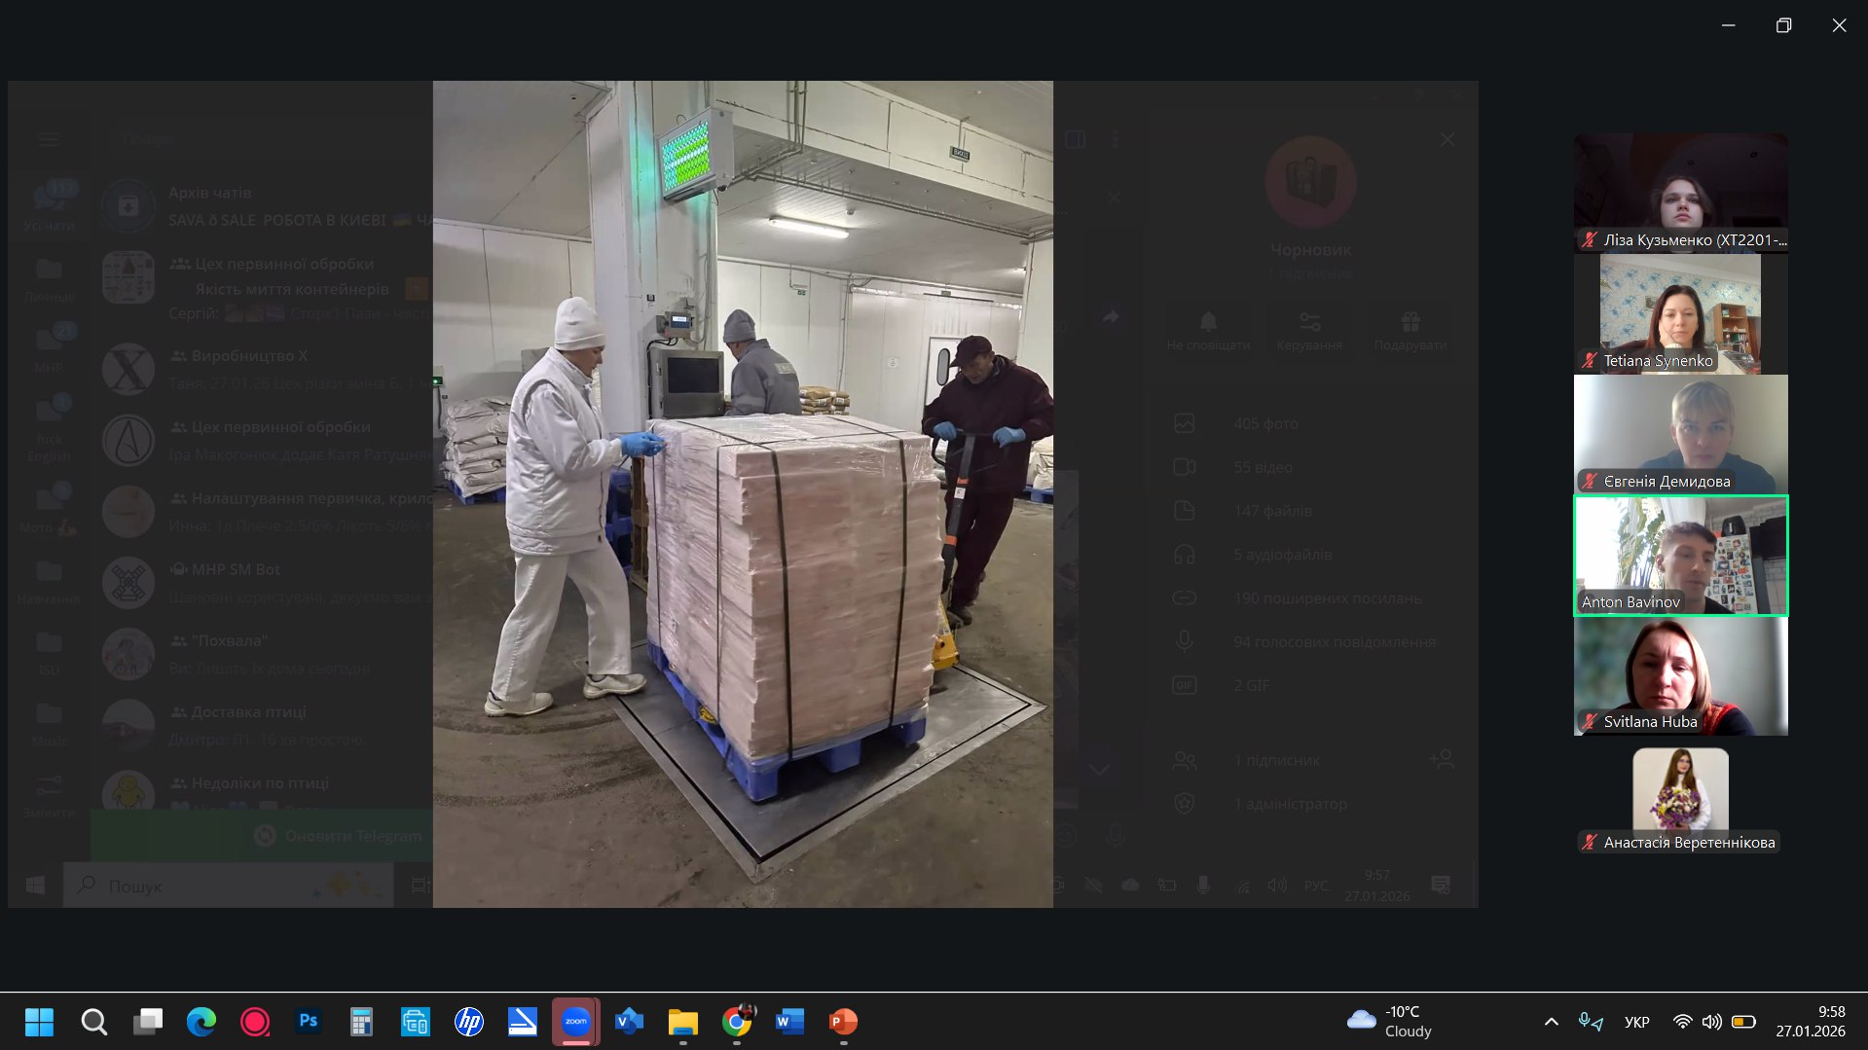Open the Wi-Fi network tray icon
This screenshot has height=1050, width=1868.
click(x=1682, y=1022)
